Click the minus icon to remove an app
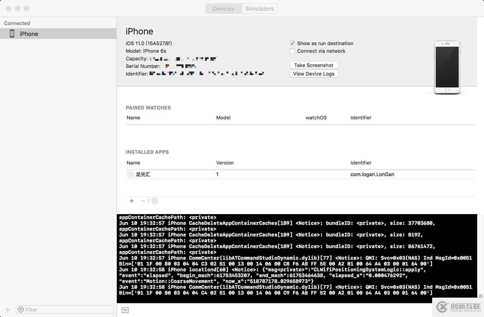 click(x=143, y=201)
